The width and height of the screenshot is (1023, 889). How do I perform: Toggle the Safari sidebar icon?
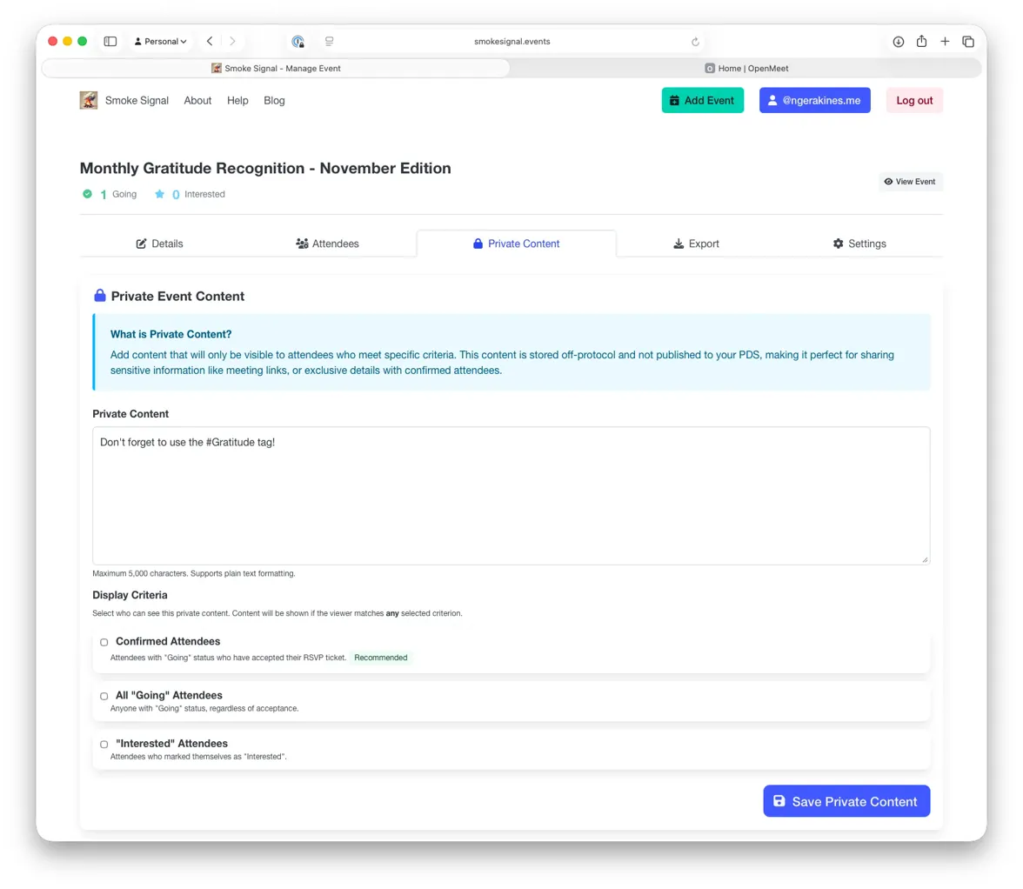tap(110, 41)
